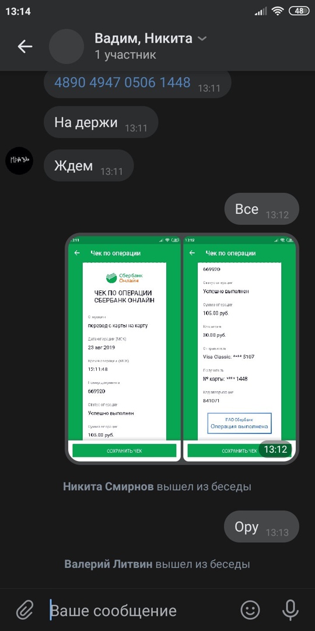Open the paperclip attachment icon
Screen dimensions: 315x631
25,609
